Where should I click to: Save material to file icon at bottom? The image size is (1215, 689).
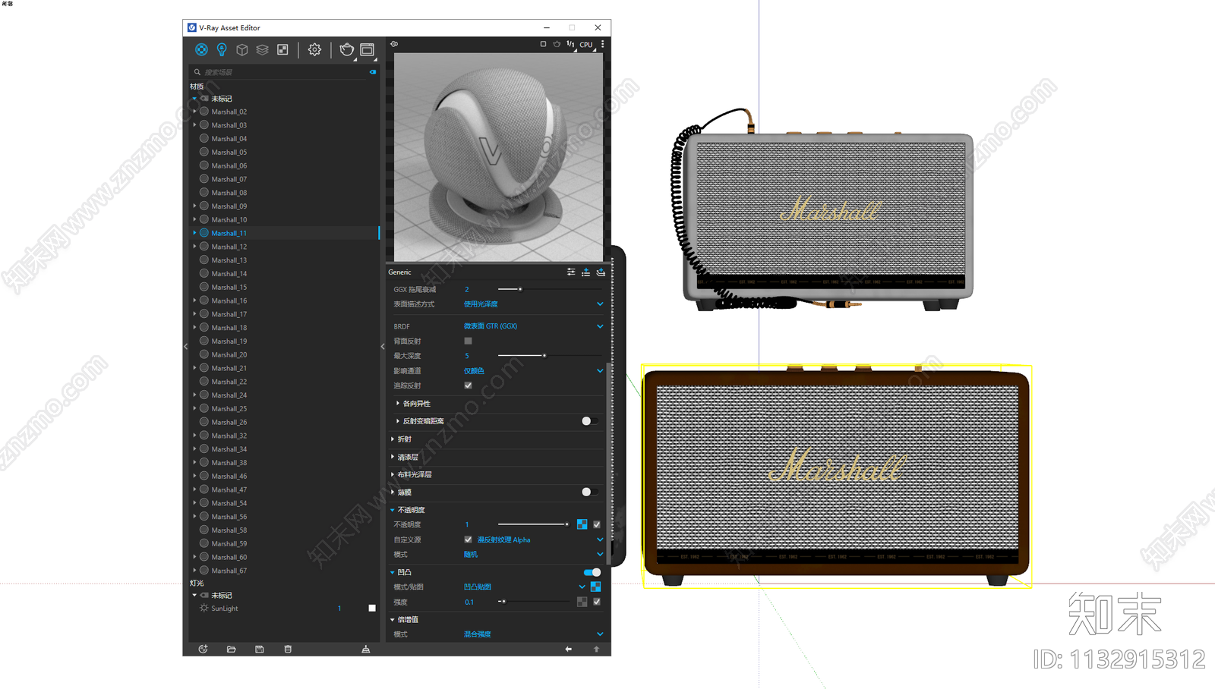click(x=260, y=650)
